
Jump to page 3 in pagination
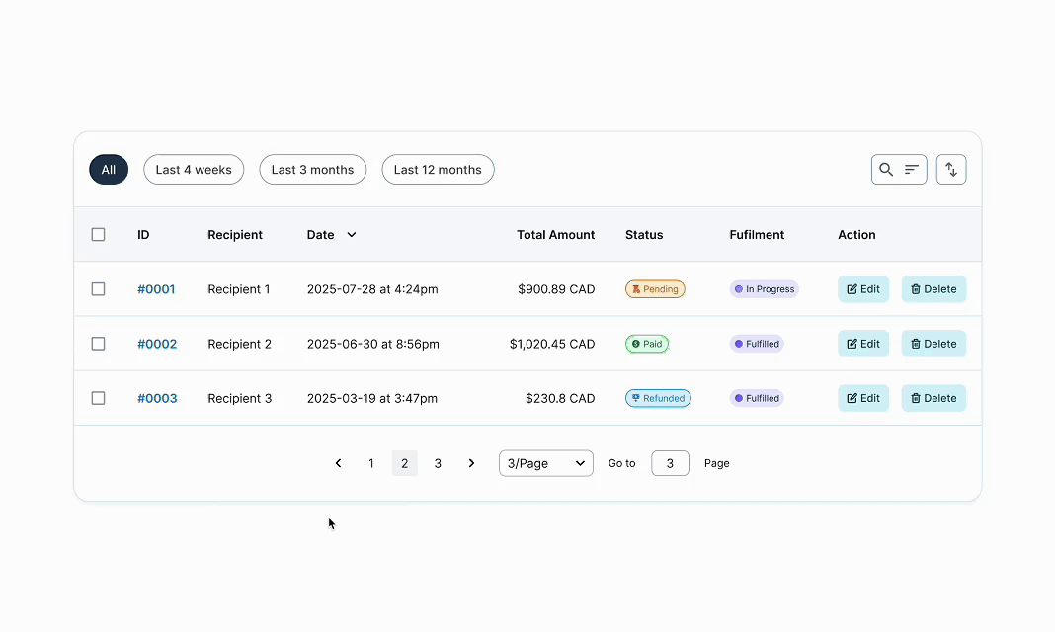tap(438, 463)
